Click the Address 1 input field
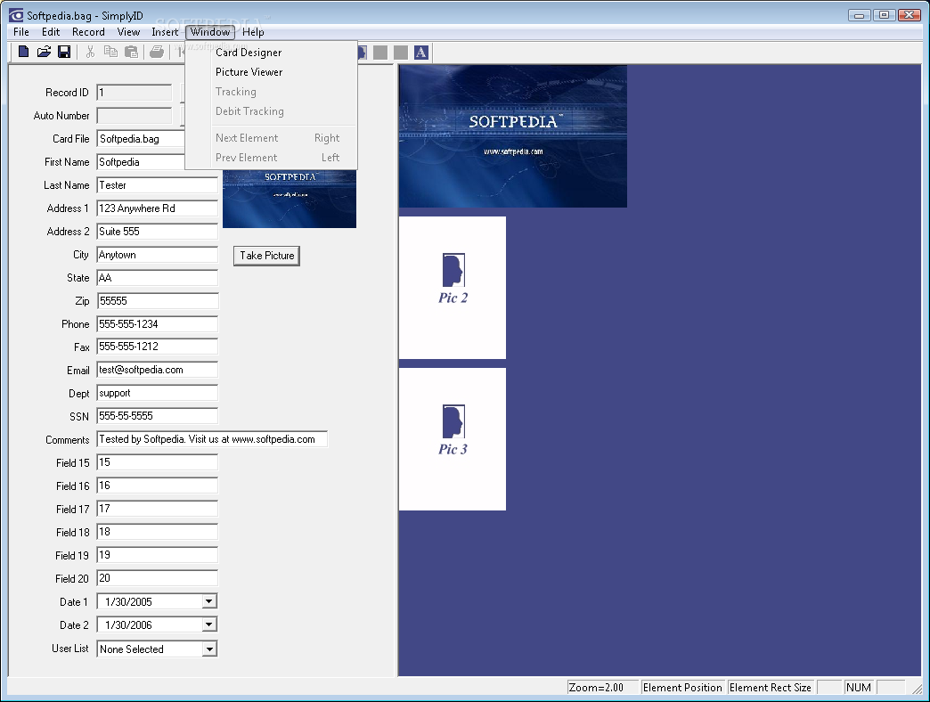Screen dimensions: 930x702 click(x=157, y=208)
